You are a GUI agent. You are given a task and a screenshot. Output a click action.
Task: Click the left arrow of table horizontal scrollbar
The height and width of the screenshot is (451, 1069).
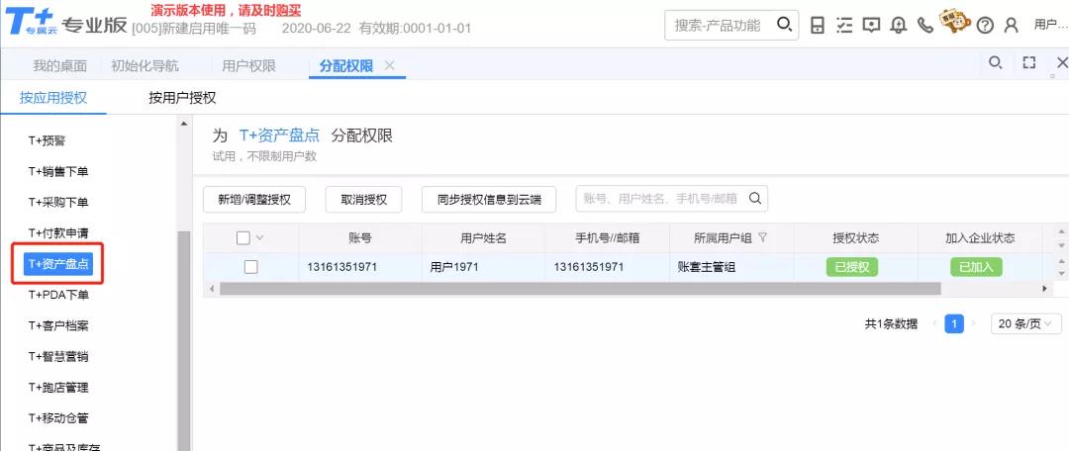(212, 289)
